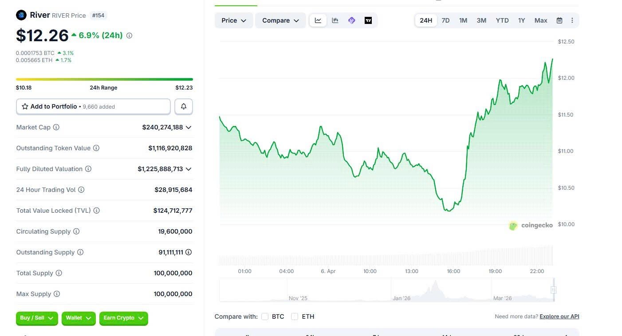622x336 pixels.
Task: Select the 7D time range tab
Action: 445,20
